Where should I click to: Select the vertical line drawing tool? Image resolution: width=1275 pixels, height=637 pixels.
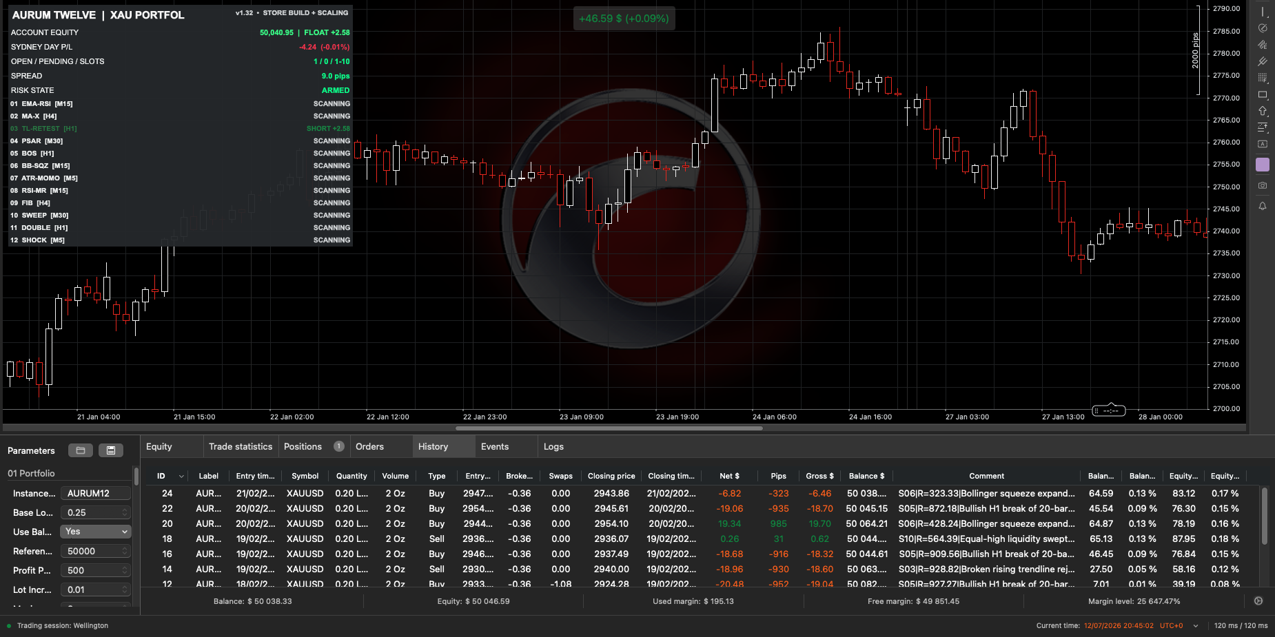[x=1263, y=12]
